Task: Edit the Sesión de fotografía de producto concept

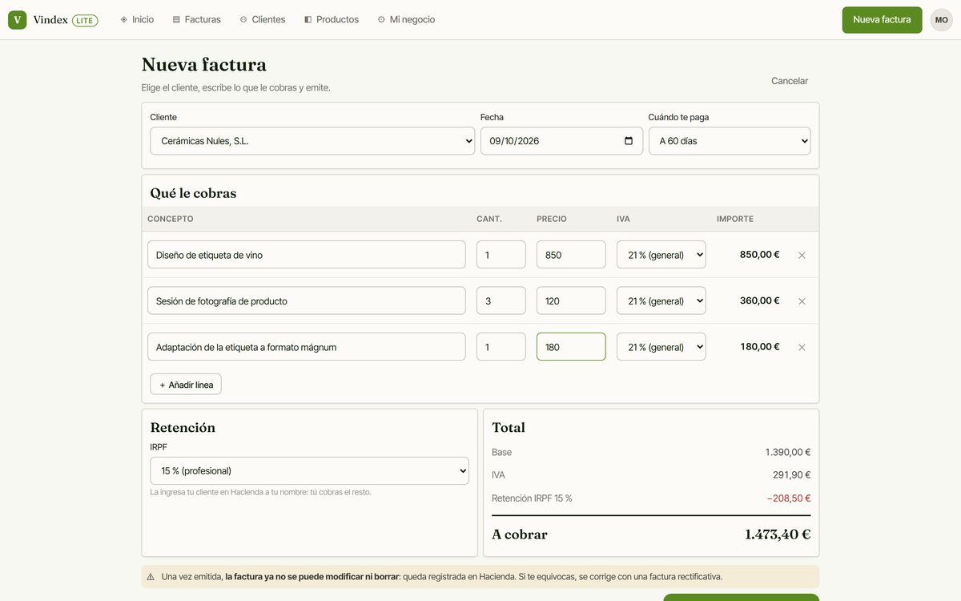Action: click(307, 301)
